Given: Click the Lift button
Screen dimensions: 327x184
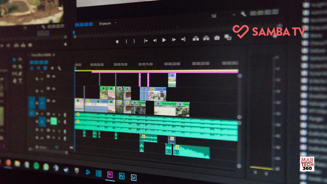Looking at the screenshot, I should [196, 38].
